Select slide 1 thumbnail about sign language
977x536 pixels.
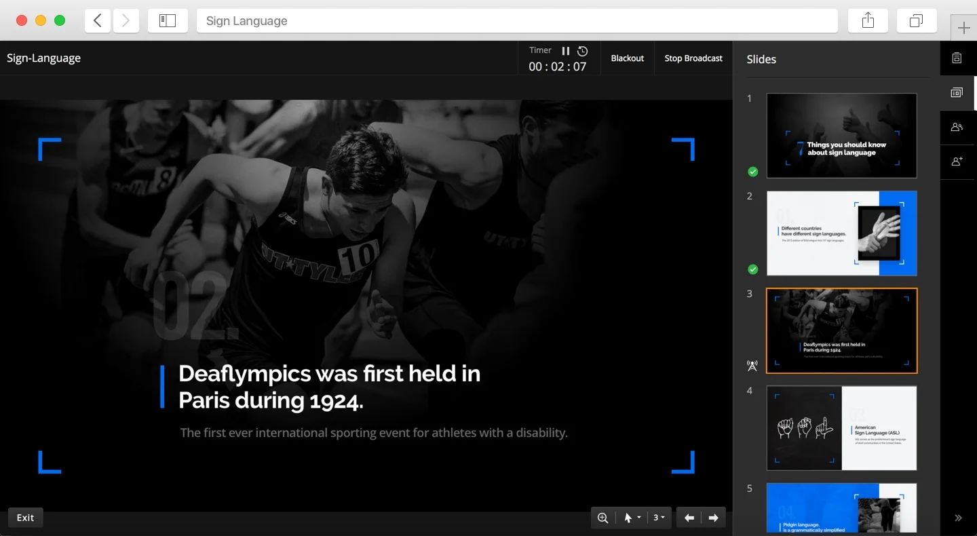(x=841, y=136)
